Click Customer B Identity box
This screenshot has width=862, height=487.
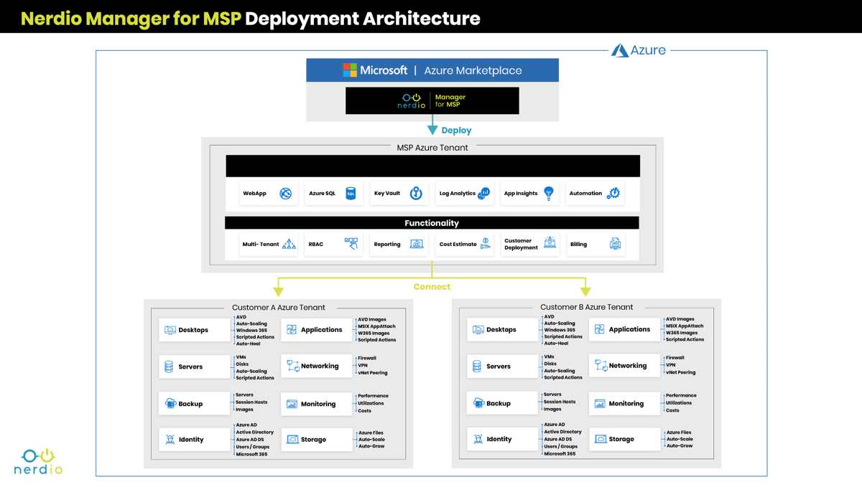point(503,439)
